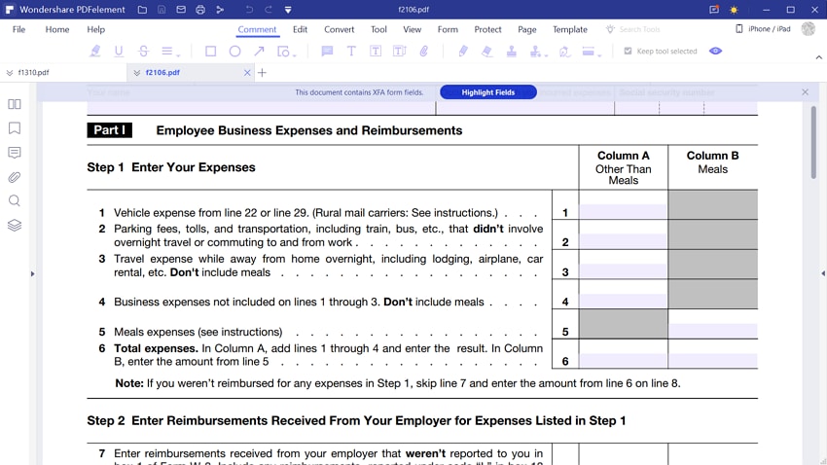Switch to the Convert tab
Screen dimensions: 827x465
tap(340, 29)
